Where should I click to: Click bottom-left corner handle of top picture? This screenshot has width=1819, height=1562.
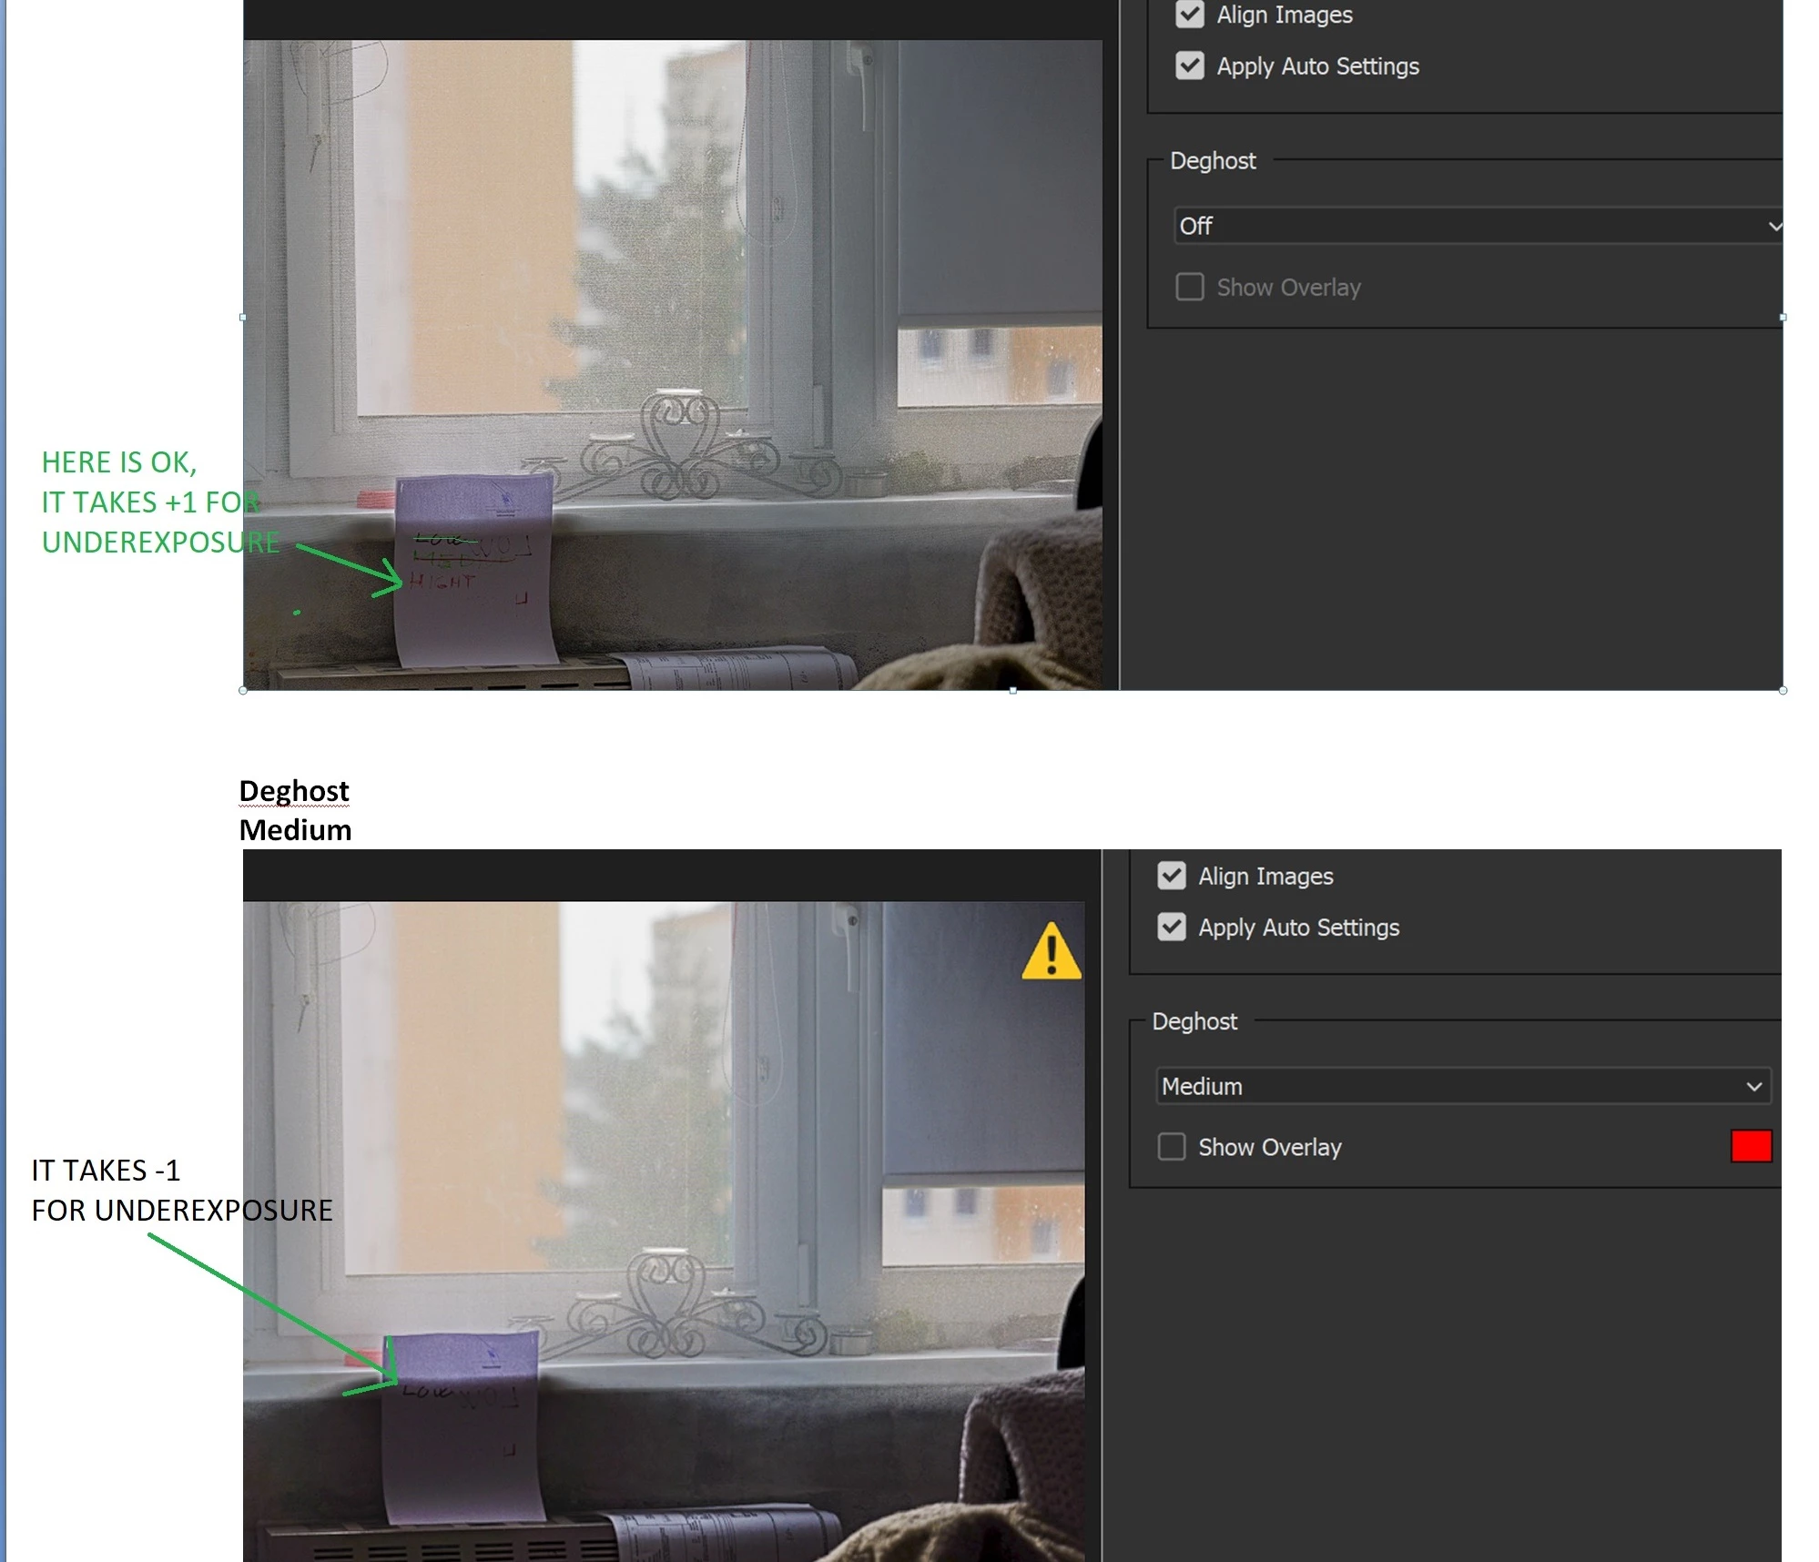pyautogui.click(x=242, y=691)
